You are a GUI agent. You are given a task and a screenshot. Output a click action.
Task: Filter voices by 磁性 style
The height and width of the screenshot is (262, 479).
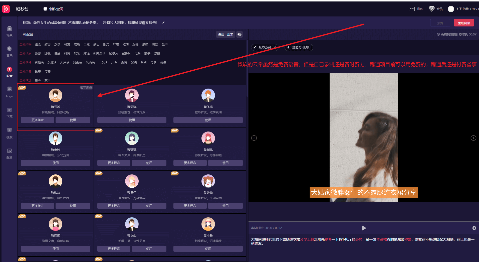pos(126,44)
